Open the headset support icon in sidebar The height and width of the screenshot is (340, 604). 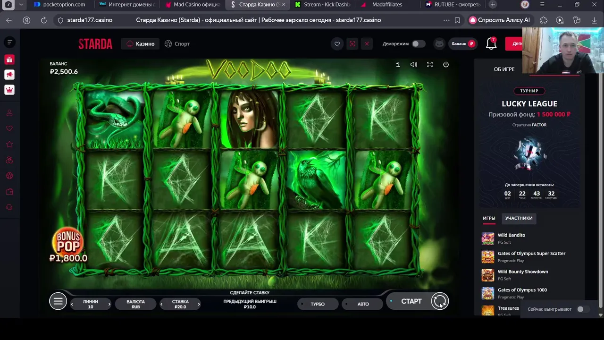(x=9, y=207)
